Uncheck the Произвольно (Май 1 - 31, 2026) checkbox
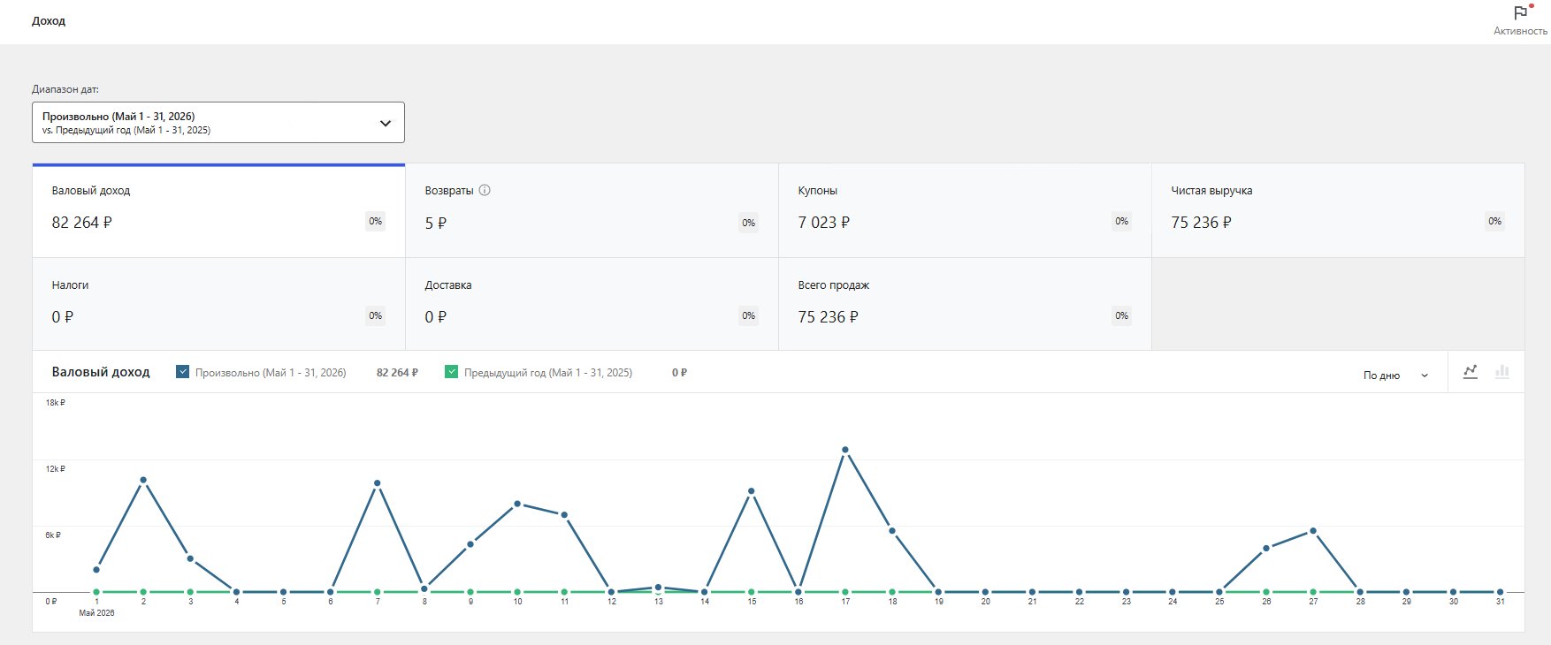Screen dimensions: 1551x645 (183, 372)
